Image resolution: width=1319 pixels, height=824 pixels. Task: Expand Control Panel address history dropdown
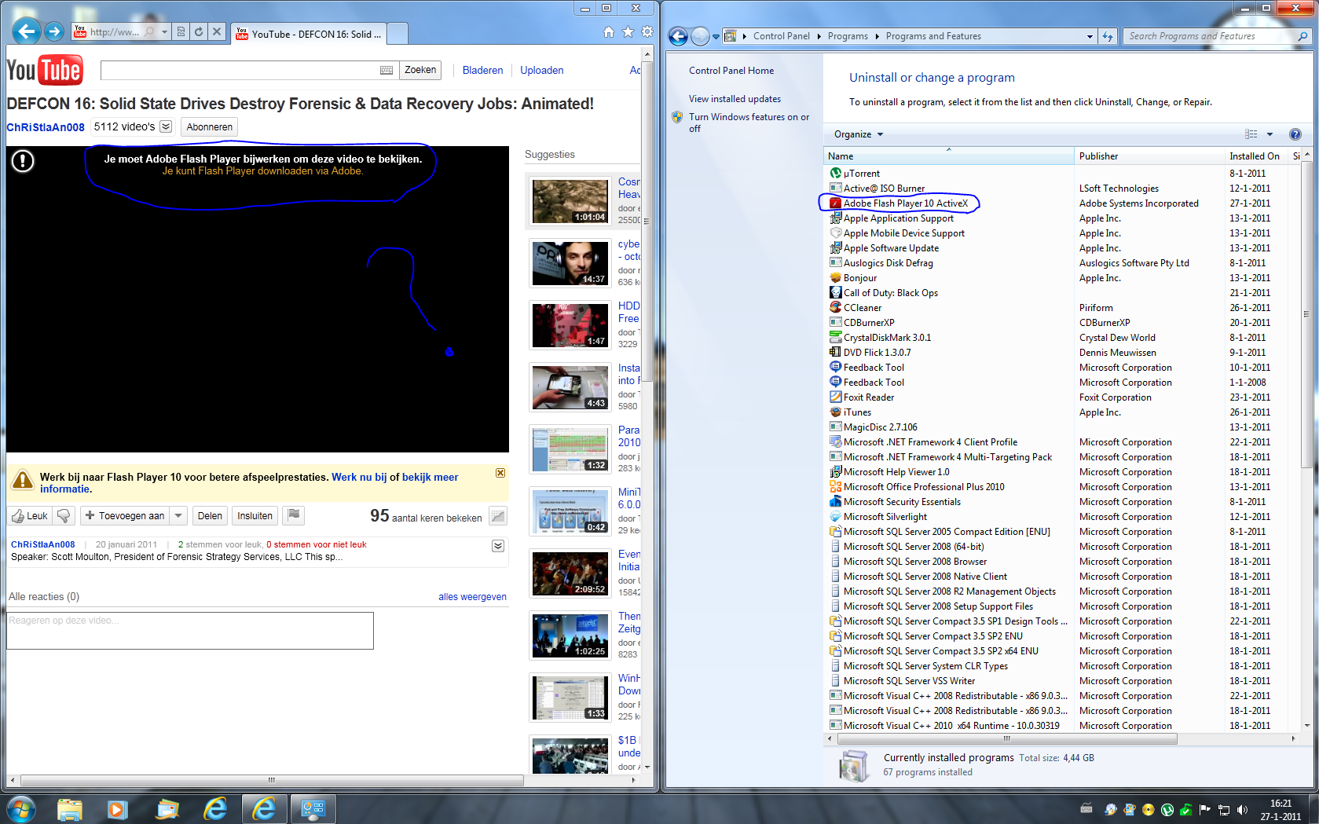(1090, 36)
